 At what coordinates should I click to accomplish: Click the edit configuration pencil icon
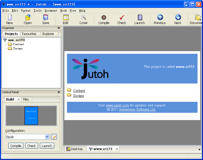pyautogui.click(x=54, y=137)
